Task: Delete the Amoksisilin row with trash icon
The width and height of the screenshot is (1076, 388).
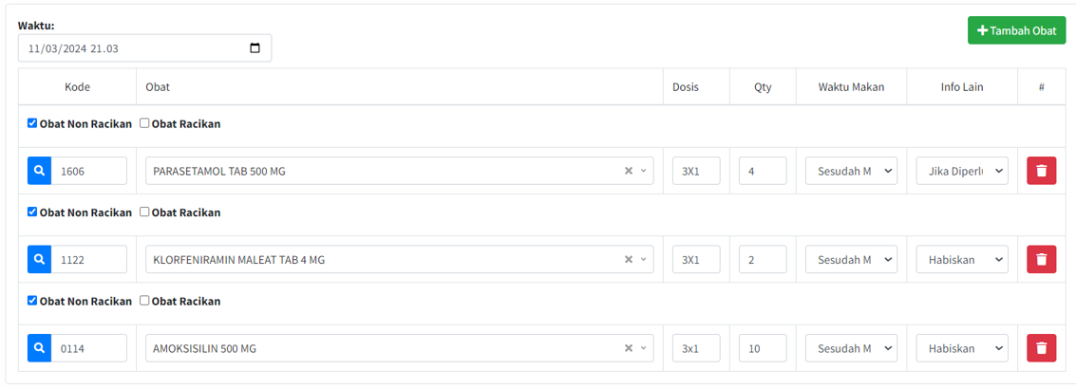Action: (x=1041, y=348)
